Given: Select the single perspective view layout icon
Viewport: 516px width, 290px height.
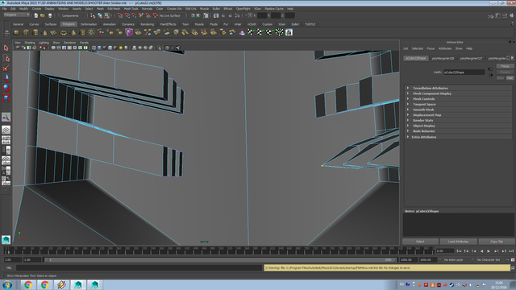Looking at the screenshot, I should pyautogui.click(x=6, y=130).
